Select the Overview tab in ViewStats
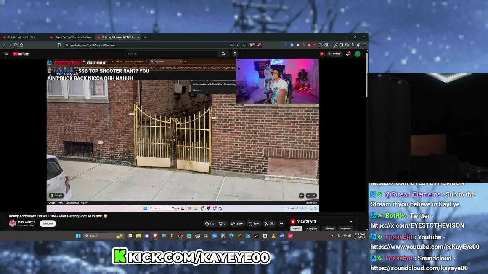This screenshot has width=488, height=274. [346, 229]
